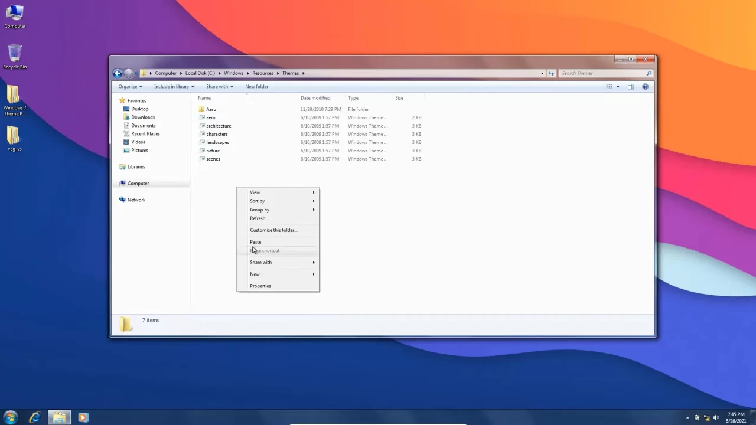Click Computer in the address breadcrumb
This screenshot has width=756, height=425.
pyautogui.click(x=166, y=73)
